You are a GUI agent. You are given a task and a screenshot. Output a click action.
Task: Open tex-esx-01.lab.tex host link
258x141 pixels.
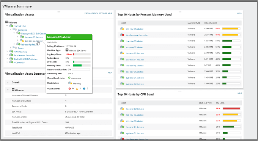coord(135,72)
